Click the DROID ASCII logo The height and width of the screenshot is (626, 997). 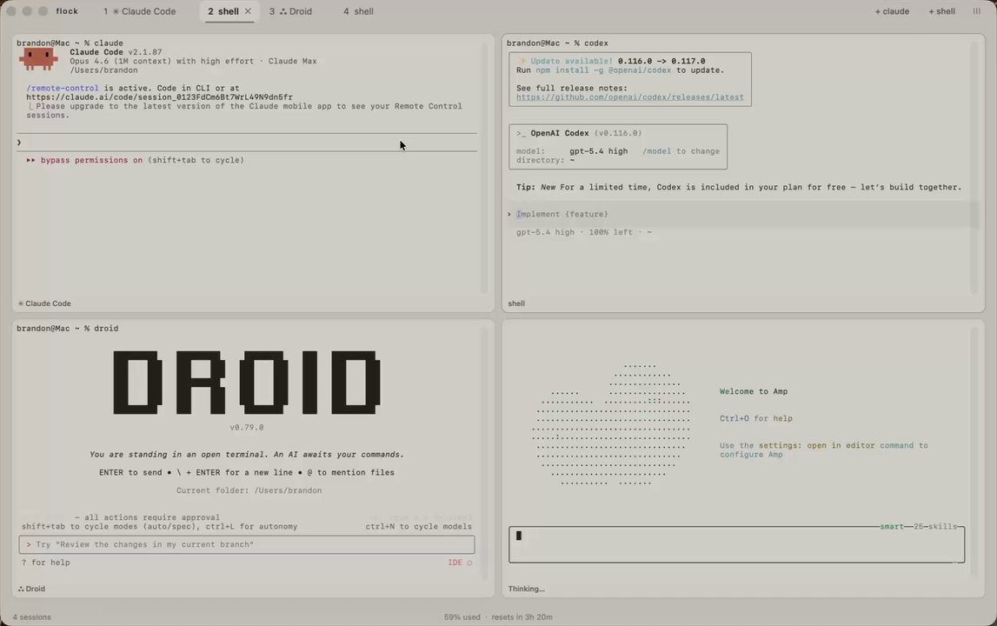(x=247, y=383)
